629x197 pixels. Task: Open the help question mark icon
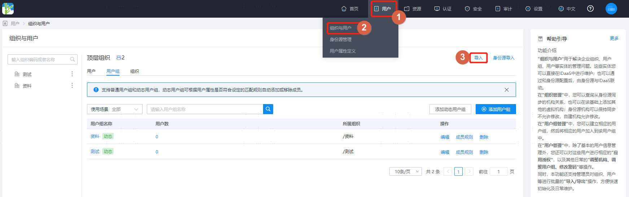coord(590,9)
